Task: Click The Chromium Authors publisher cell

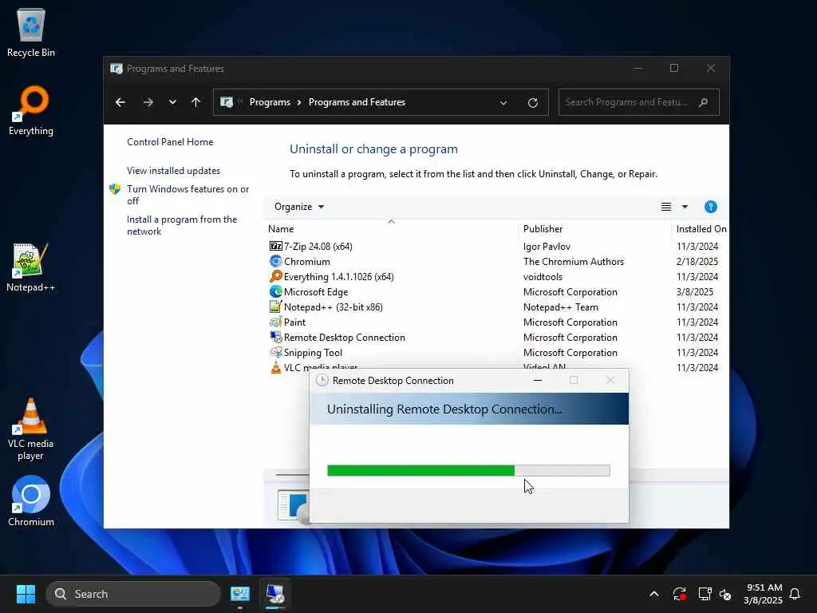Action: (573, 262)
